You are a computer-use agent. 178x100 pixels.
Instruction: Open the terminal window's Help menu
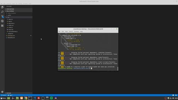(81, 31)
